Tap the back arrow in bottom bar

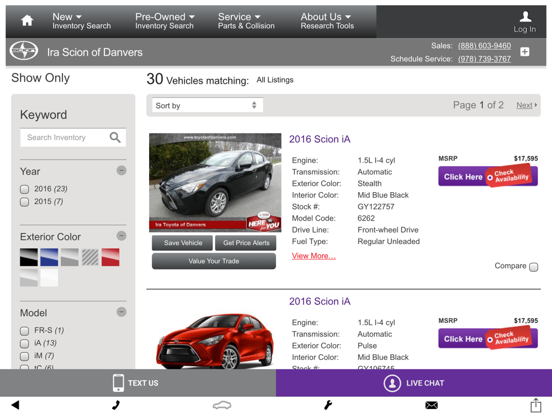click(x=15, y=405)
